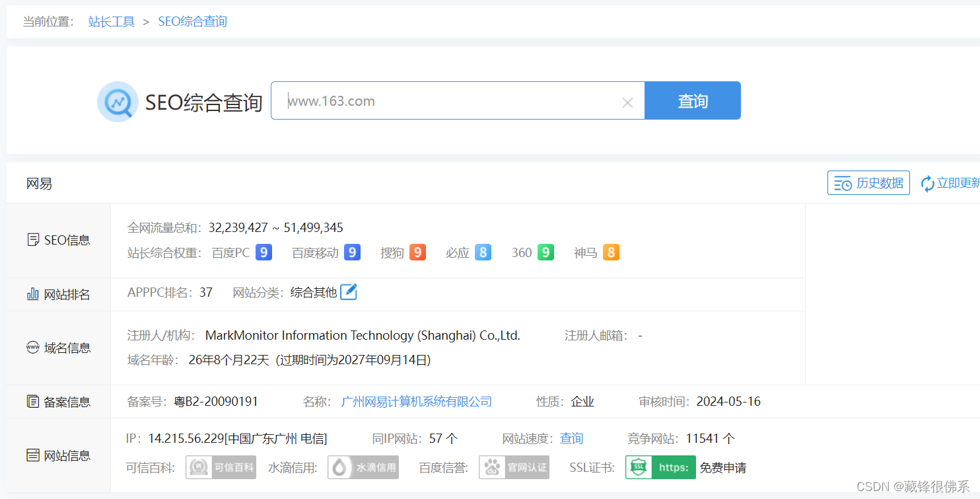The image size is (980, 499).
Task: Select 备案号 粤B2-20090191
Action: coord(216,401)
